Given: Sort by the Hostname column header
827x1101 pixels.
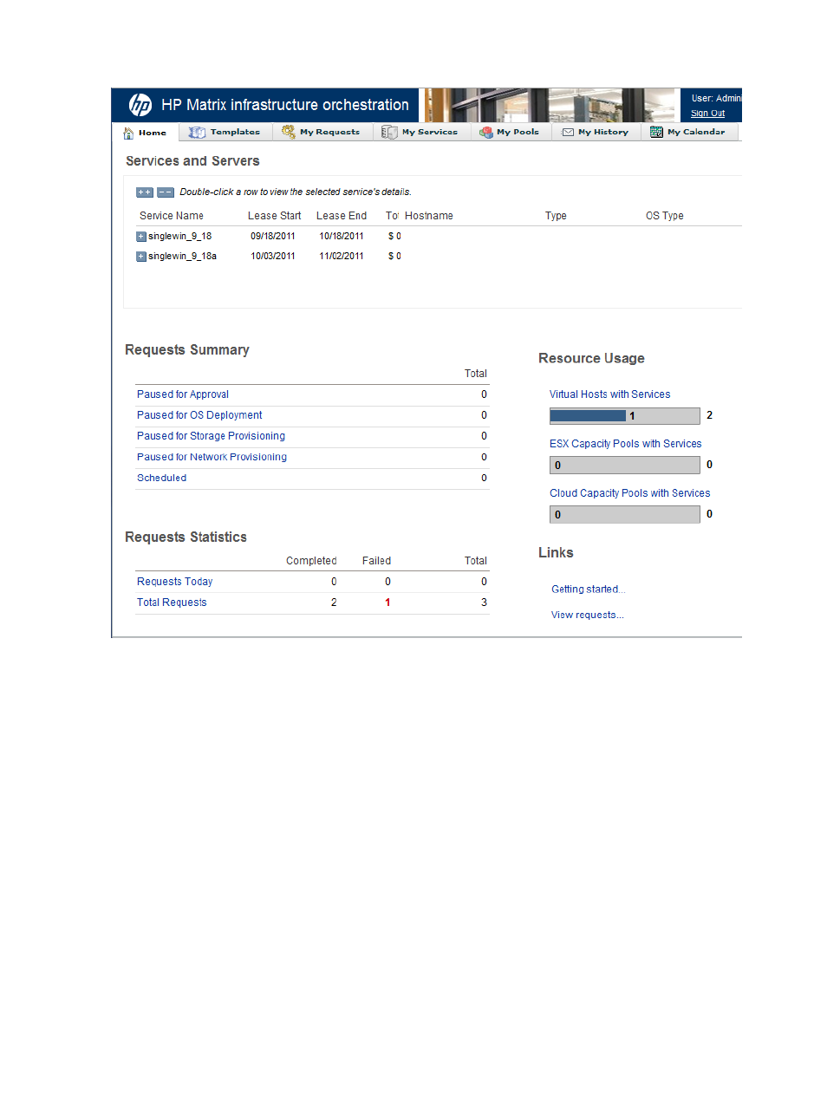Looking at the screenshot, I should [x=429, y=216].
